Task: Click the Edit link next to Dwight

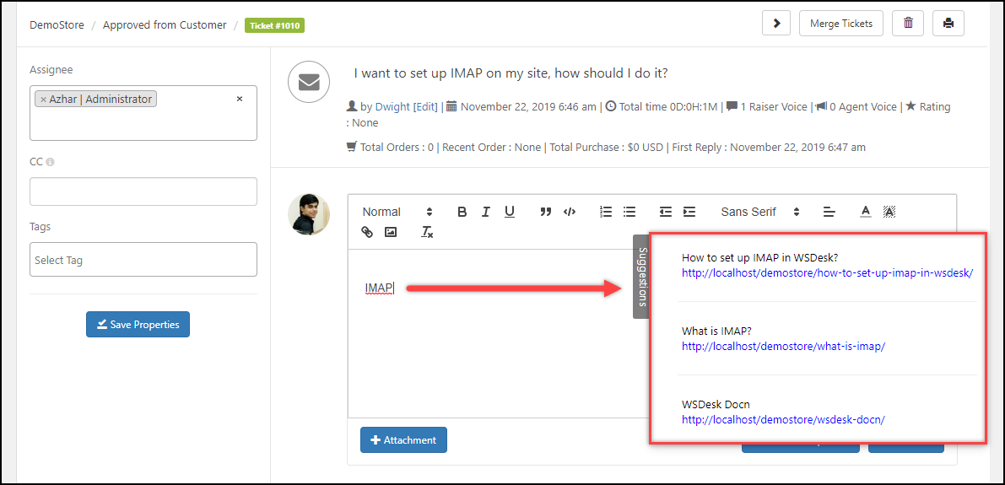Action: pyautogui.click(x=424, y=107)
